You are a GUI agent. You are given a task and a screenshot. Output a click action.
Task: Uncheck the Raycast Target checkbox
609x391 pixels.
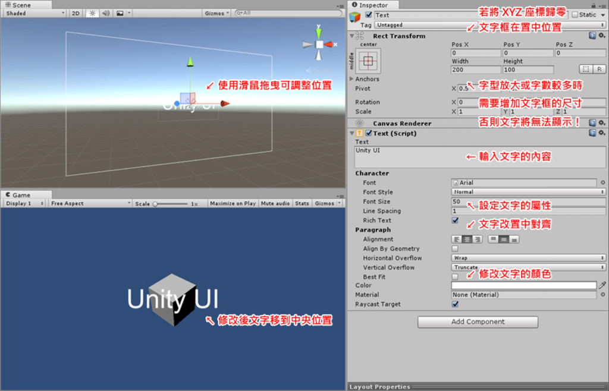(455, 304)
